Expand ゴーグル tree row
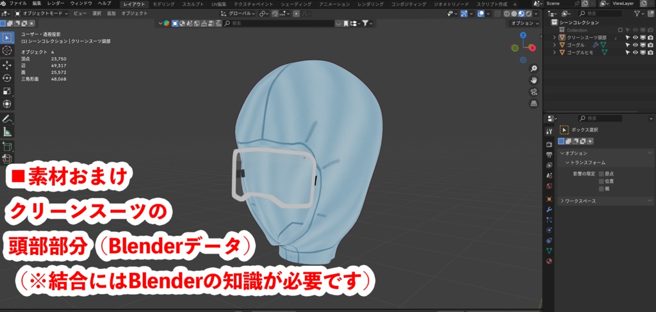The image size is (656, 312). click(x=554, y=45)
